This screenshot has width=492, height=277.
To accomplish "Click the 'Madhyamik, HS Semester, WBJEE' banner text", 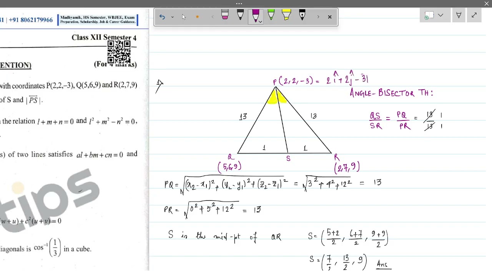I will pyautogui.click(x=98, y=20).
